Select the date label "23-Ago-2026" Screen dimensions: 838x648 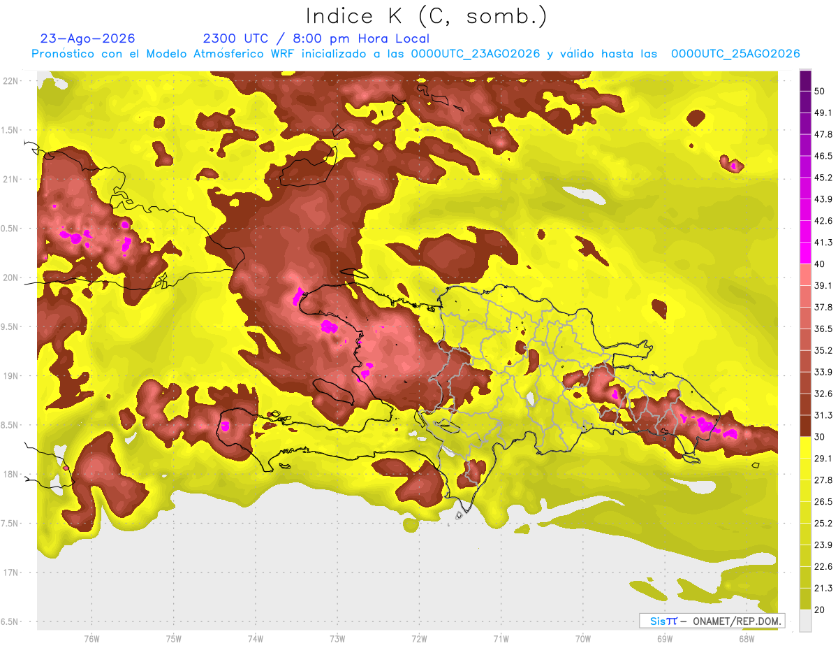pos(88,38)
